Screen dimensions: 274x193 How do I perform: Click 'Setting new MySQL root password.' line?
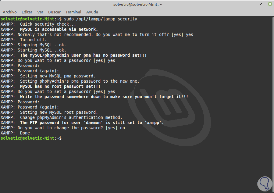(x=49, y=112)
